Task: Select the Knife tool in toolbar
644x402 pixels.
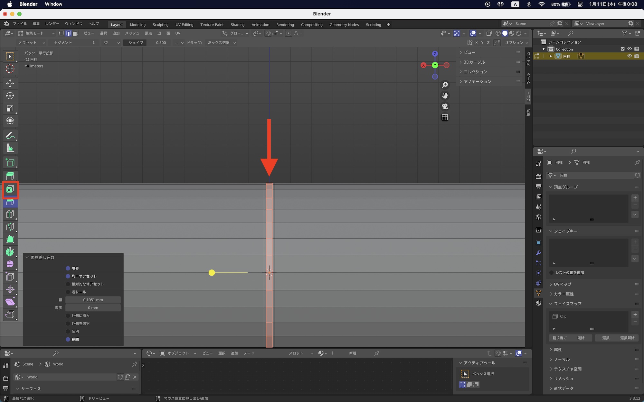Action: 10,227
